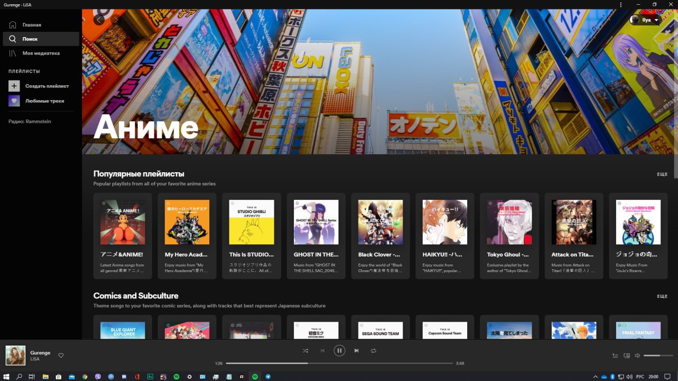
Task: Mute the Spotify volume speaker icon
Action: click(x=638, y=356)
